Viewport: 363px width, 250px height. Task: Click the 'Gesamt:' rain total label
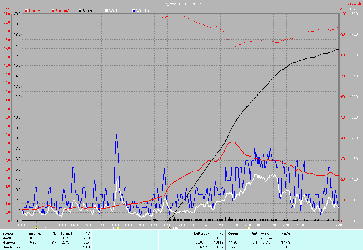(x=233, y=247)
